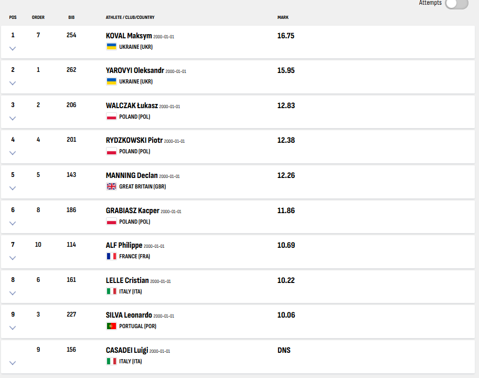Click the Poland flag beside WALCZAK Łukasz

tap(111, 117)
